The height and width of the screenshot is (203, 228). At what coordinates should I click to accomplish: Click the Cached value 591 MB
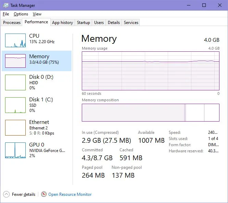tap(131, 158)
